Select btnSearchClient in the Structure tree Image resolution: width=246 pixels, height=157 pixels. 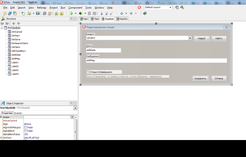pos(20,43)
